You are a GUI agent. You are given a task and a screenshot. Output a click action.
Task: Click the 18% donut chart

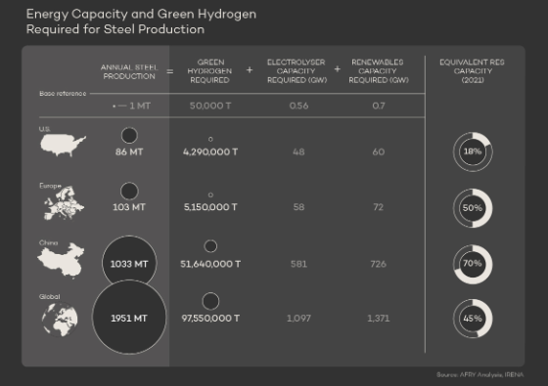click(473, 151)
